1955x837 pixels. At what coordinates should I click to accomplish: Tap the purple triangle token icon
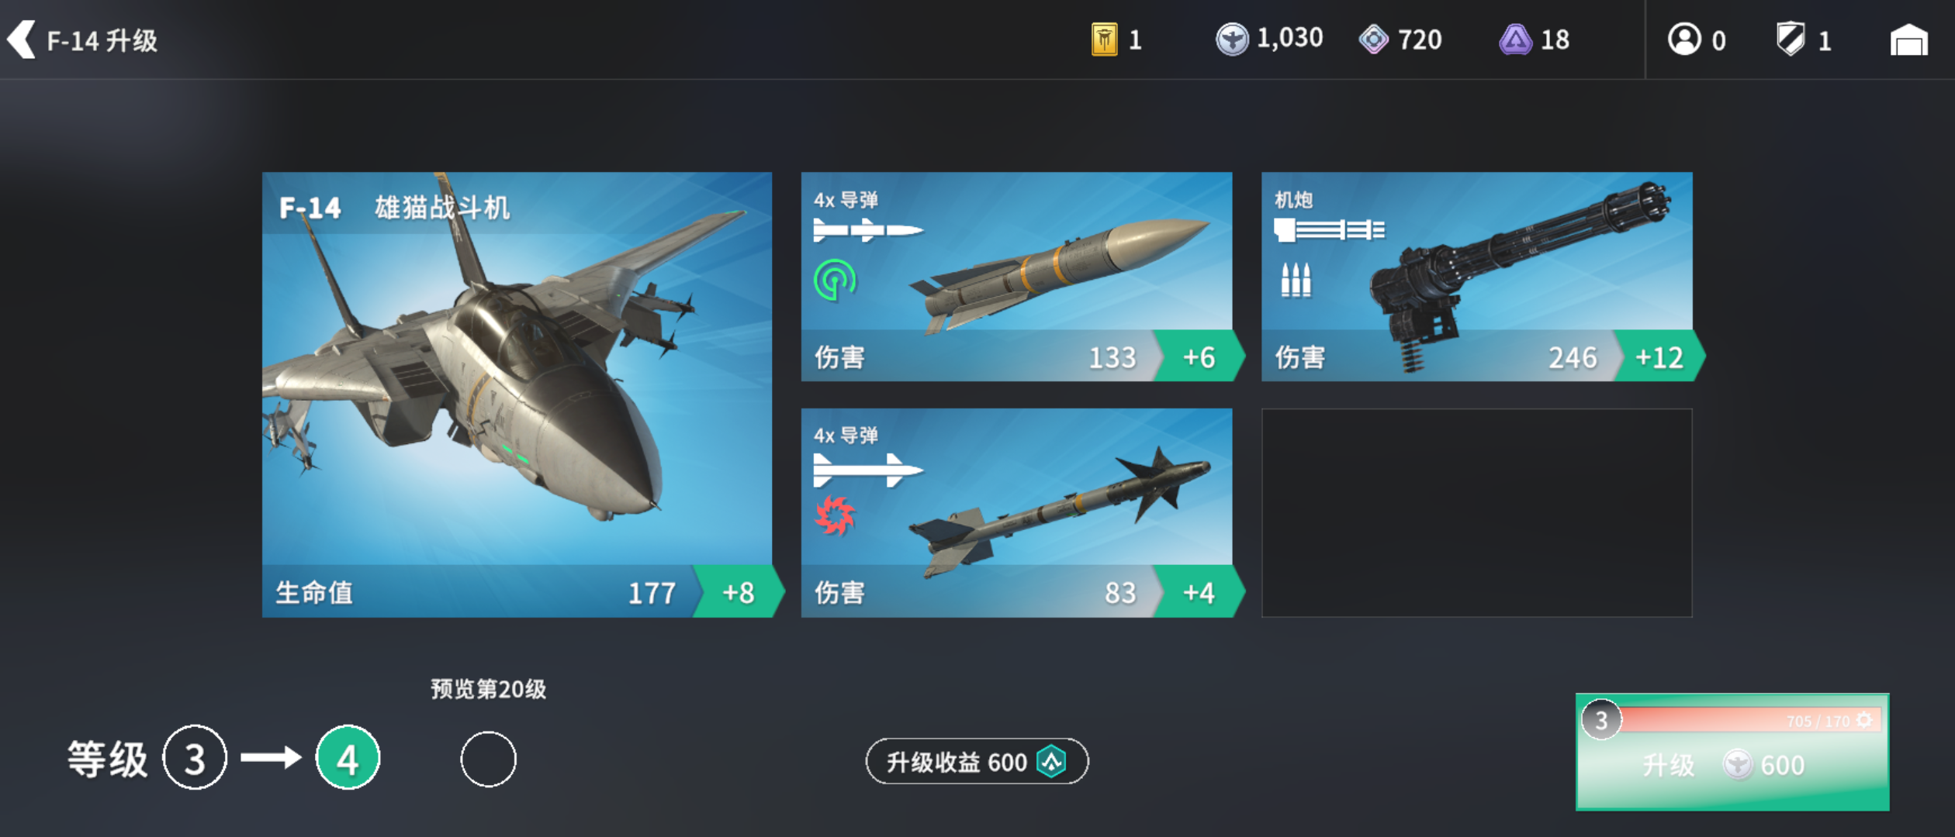coord(1515,40)
